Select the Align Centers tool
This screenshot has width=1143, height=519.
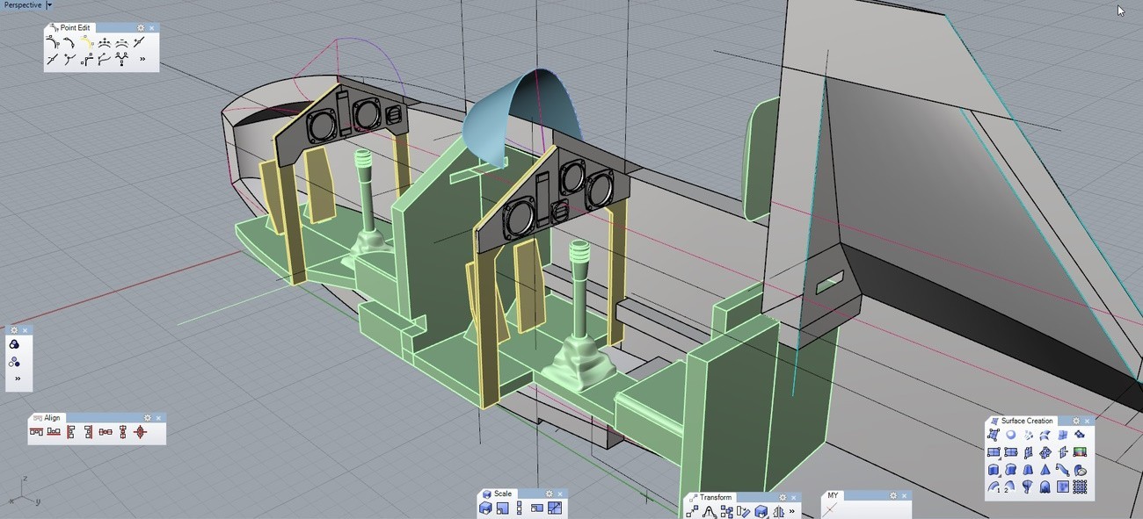pyautogui.click(x=140, y=432)
